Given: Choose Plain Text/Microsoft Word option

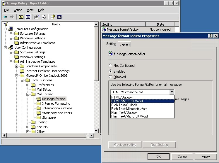Looking at the screenshot, I should pyautogui.click(x=143, y=116).
